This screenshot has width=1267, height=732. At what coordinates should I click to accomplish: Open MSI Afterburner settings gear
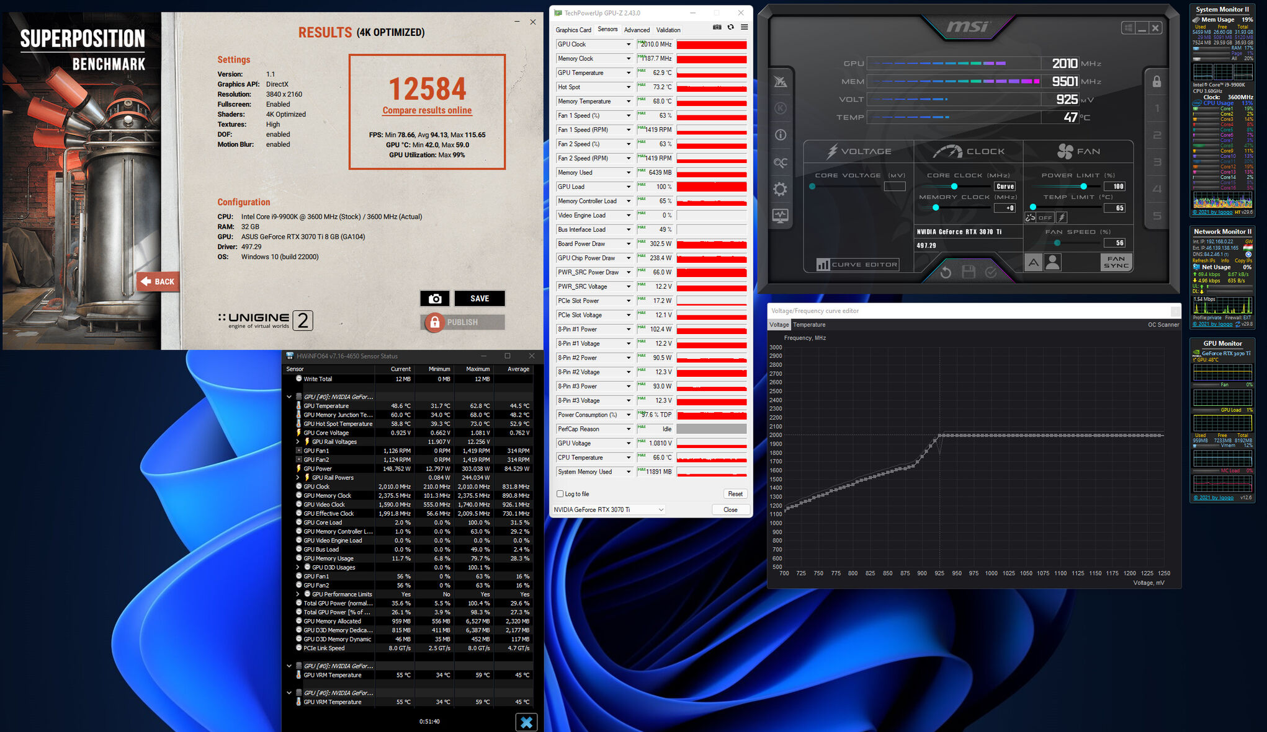[x=781, y=189]
